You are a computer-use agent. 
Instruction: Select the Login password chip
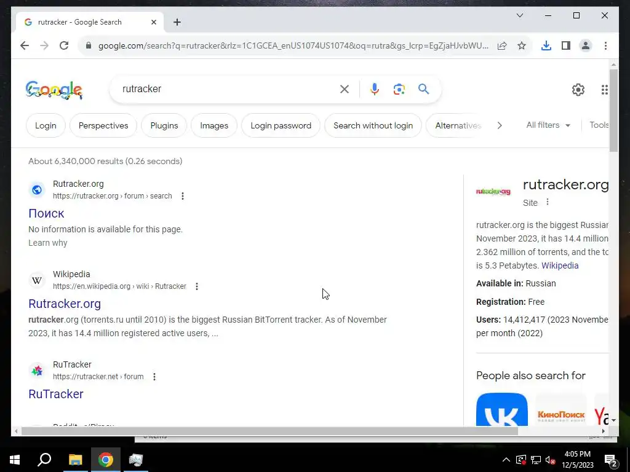281,125
